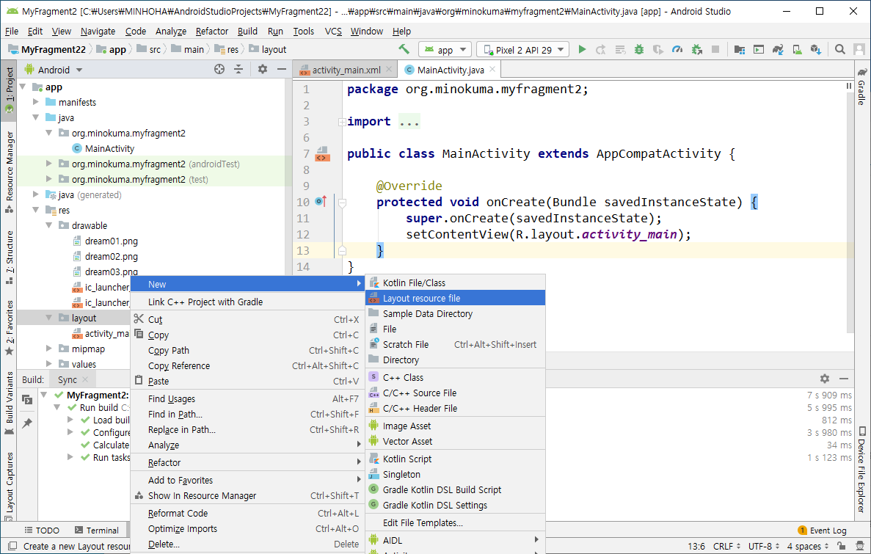Open the profiler gauge icon in toolbar
Screen dimensions: 871x554
coord(677,49)
